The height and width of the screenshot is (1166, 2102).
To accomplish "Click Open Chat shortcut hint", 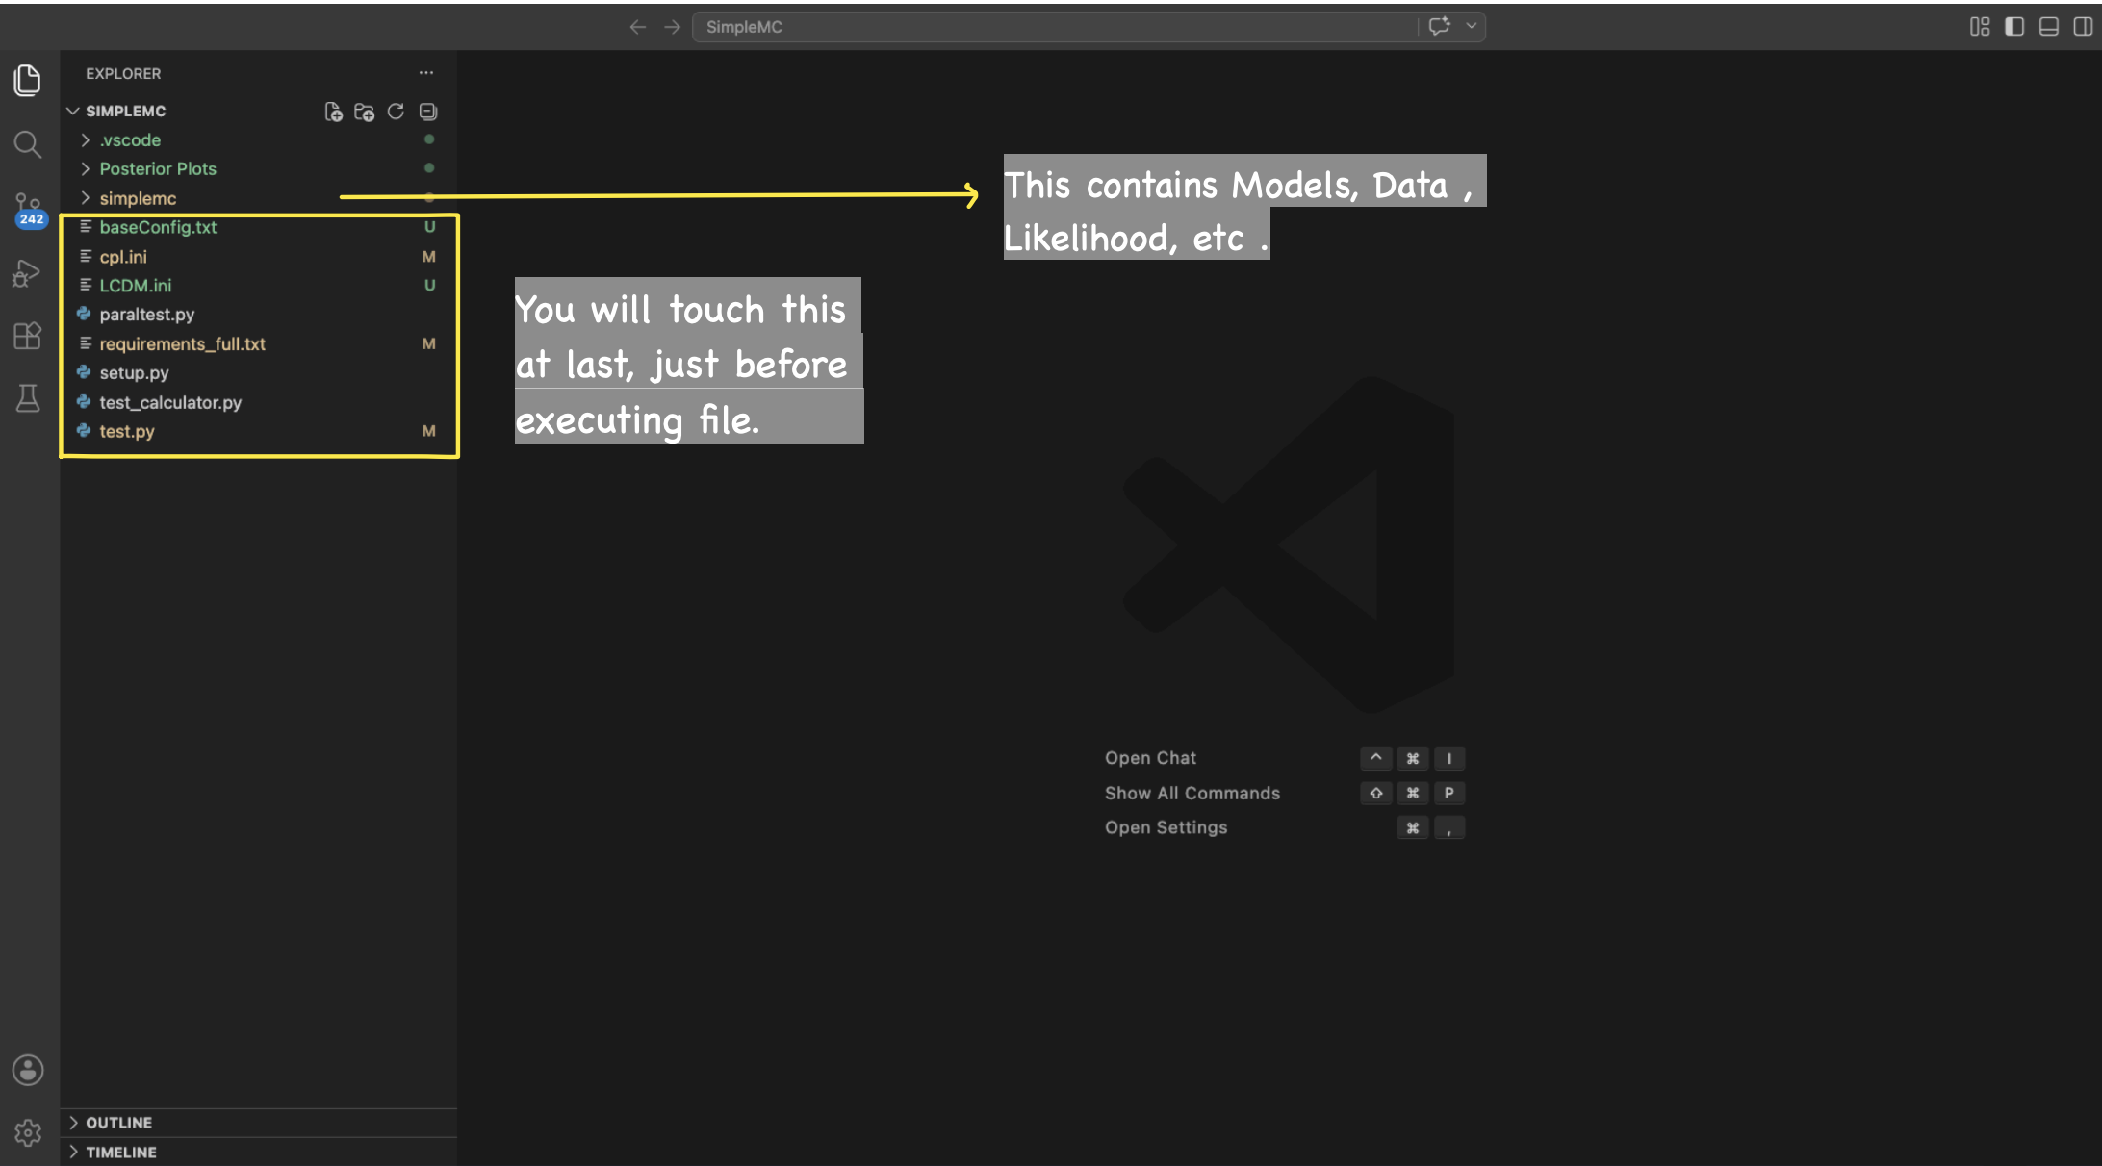I will [1150, 758].
